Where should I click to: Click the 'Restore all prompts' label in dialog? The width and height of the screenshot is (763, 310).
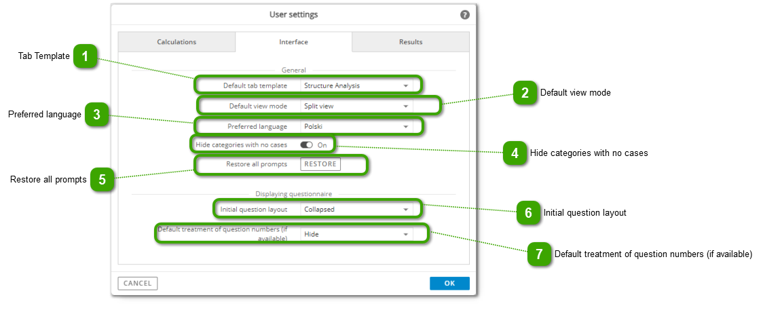coord(257,164)
